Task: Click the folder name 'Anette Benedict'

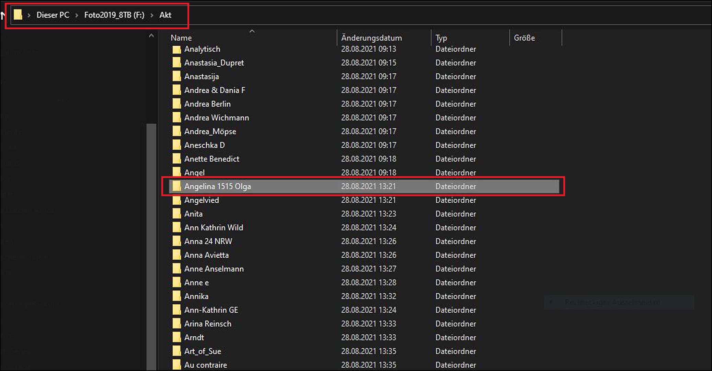Action: click(212, 159)
